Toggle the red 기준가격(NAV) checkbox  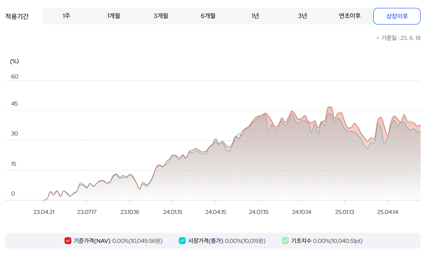(x=68, y=241)
